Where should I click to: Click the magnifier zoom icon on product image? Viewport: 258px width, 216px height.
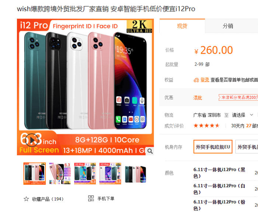(x=150, y=151)
